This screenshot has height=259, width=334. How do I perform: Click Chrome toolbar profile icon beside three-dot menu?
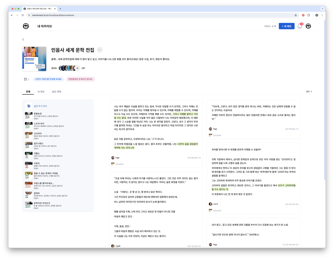coord(317,15)
